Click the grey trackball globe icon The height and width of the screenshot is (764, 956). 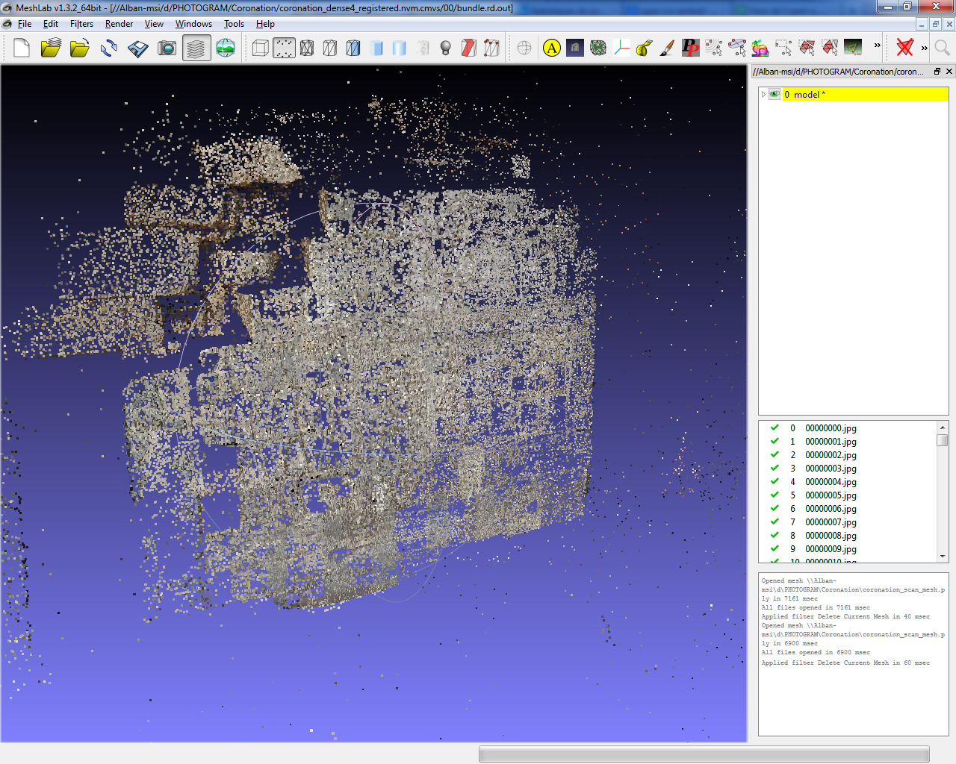(524, 48)
